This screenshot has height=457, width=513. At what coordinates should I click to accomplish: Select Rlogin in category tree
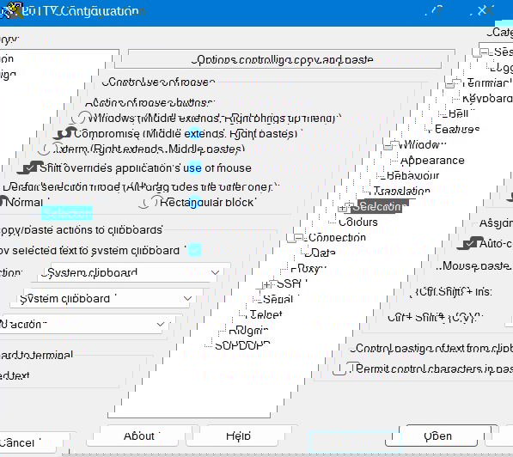248,331
